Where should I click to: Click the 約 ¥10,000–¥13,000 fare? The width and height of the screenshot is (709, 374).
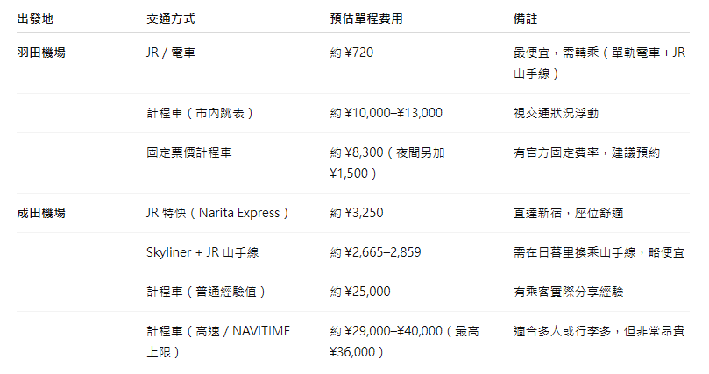tap(386, 113)
